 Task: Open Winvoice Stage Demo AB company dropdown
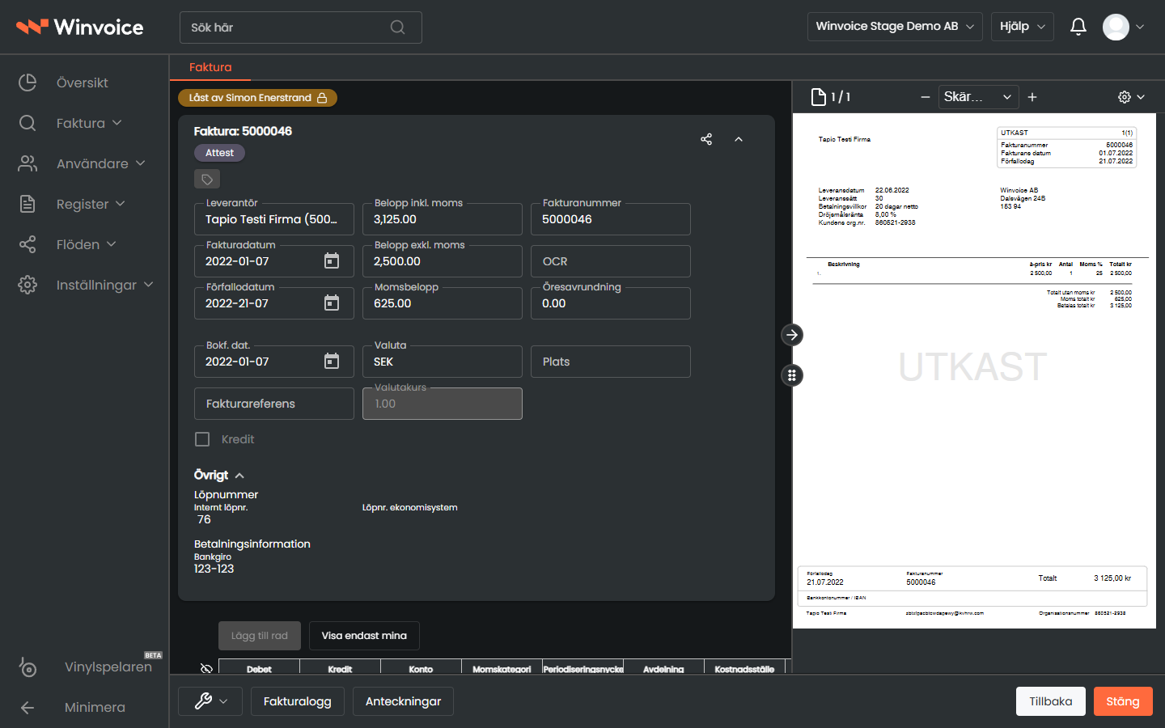pyautogui.click(x=895, y=27)
